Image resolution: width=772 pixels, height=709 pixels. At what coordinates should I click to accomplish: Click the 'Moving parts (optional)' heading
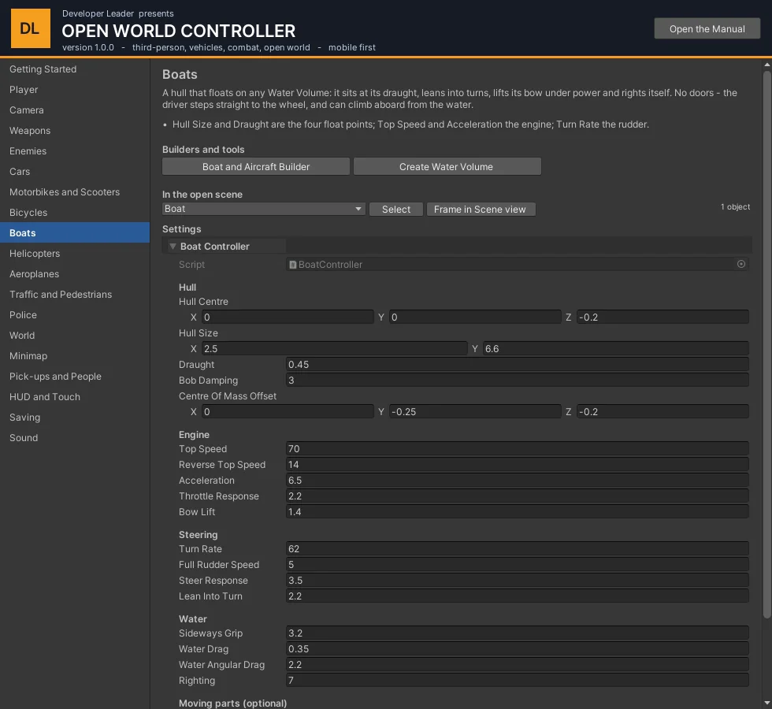pyautogui.click(x=232, y=703)
